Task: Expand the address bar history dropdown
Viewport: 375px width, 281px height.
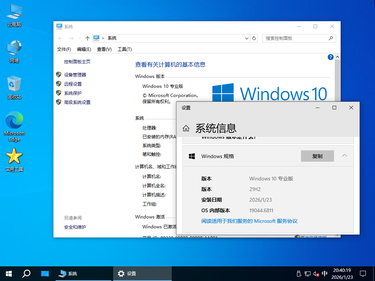Action: pos(248,38)
